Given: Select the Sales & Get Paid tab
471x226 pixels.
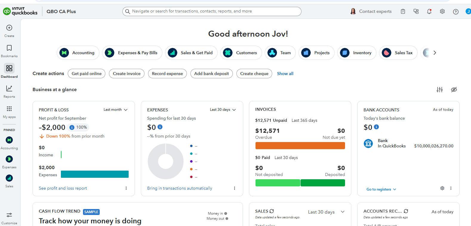Looking at the screenshot, I should tap(191, 53).
